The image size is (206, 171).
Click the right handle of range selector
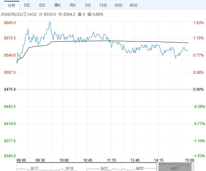(193, 167)
